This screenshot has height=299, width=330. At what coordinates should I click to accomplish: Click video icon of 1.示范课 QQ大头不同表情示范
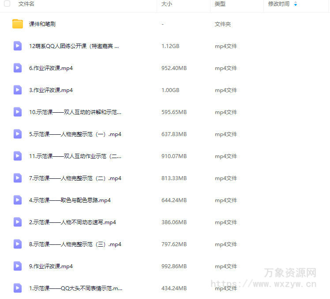pyautogui.click(x=18, y=288)
